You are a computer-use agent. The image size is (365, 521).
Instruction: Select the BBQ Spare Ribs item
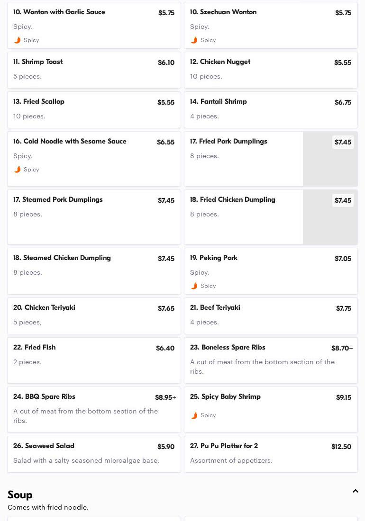coord(94,410)
